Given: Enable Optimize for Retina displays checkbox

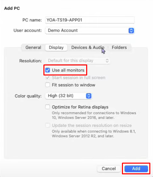Looking at the screenshot, I should click(47, 107).
